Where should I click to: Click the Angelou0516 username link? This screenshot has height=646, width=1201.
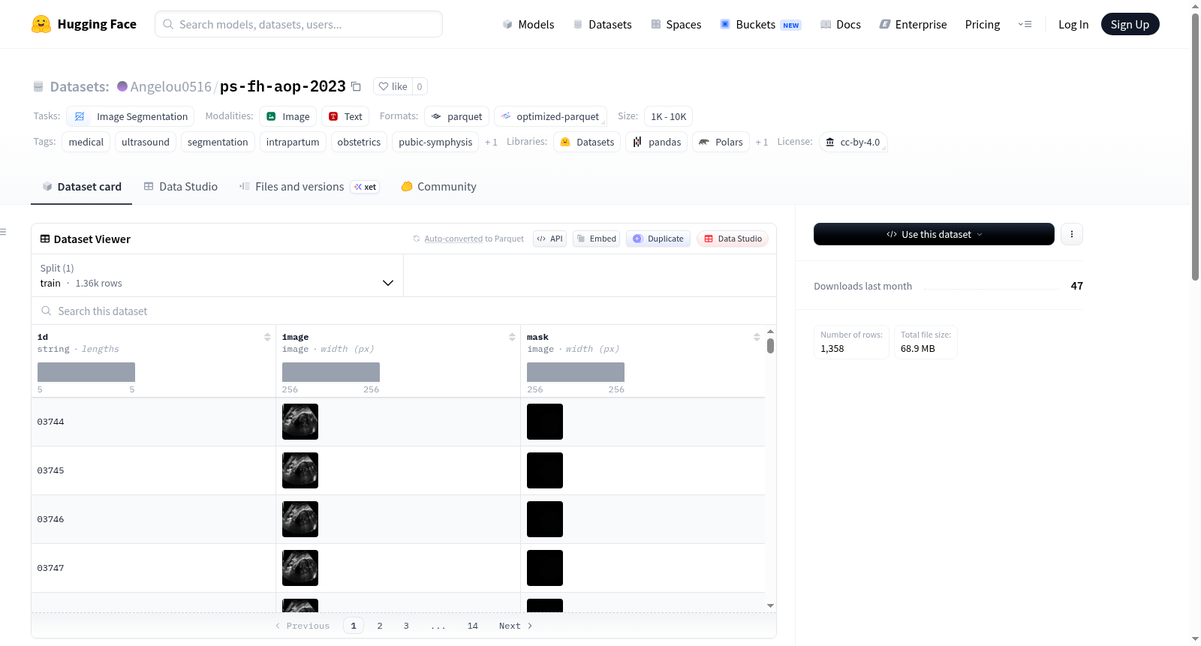[171, 86]
